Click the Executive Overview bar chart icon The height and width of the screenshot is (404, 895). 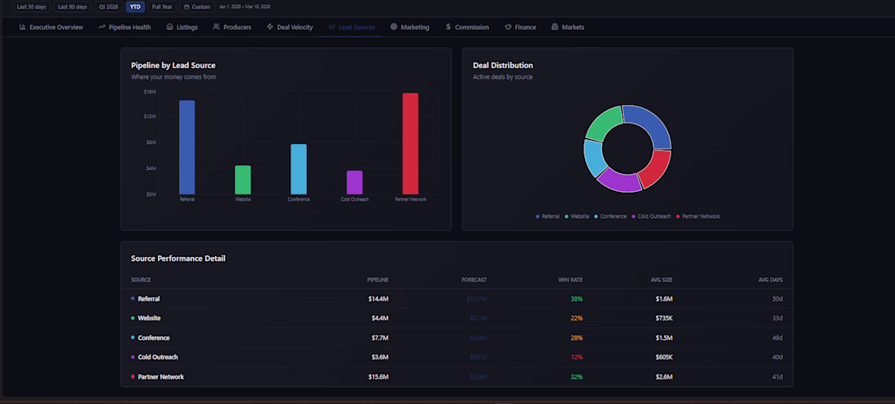22,27
